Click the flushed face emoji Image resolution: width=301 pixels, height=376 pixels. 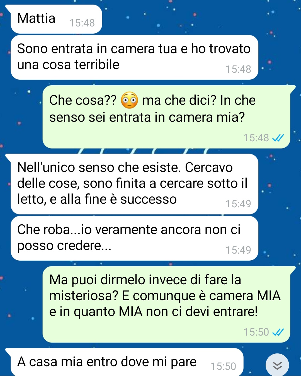(x=129, y=100)
